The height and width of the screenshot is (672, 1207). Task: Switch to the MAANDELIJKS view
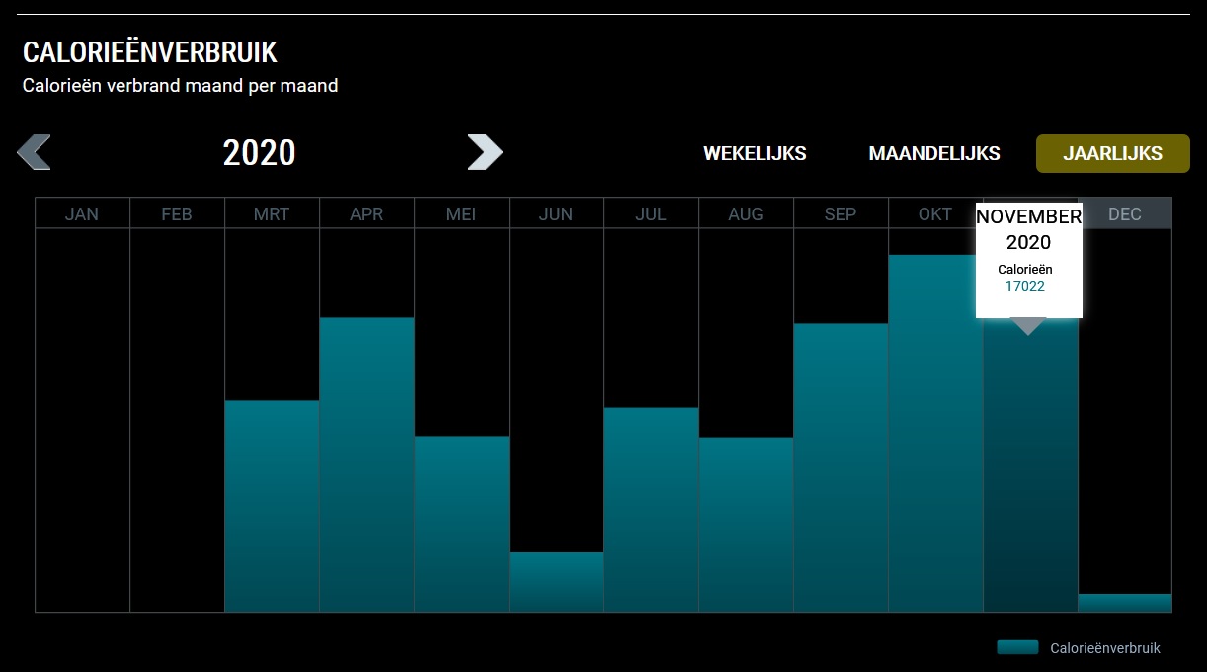click(934, 153)
